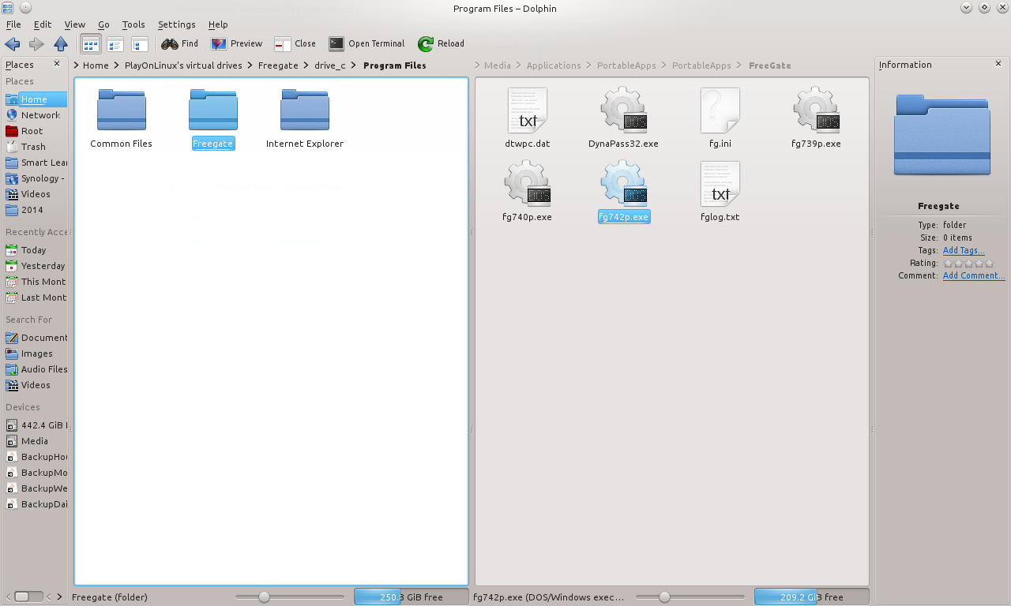Image resolution: width=1011 pixels, height=606 pixels.
Task: Select the Freegate folder in the Program Files pane
Action: pos(213,118)
